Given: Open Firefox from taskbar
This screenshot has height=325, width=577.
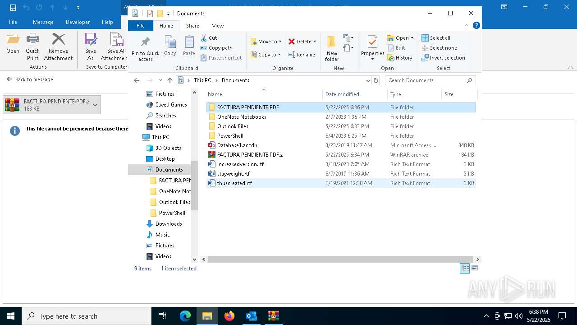Looking at the screenshot, I should pos(229,316).
